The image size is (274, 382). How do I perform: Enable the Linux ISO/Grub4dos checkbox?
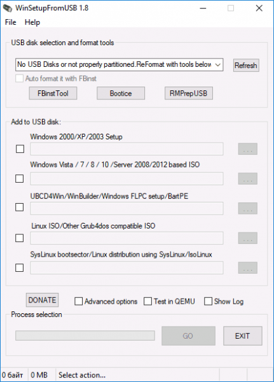coord(20,238)
